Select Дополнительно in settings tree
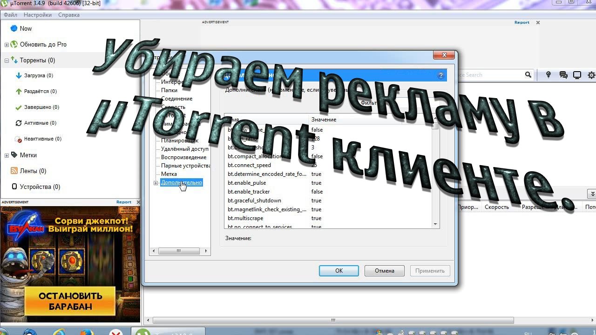 [182, 182]
